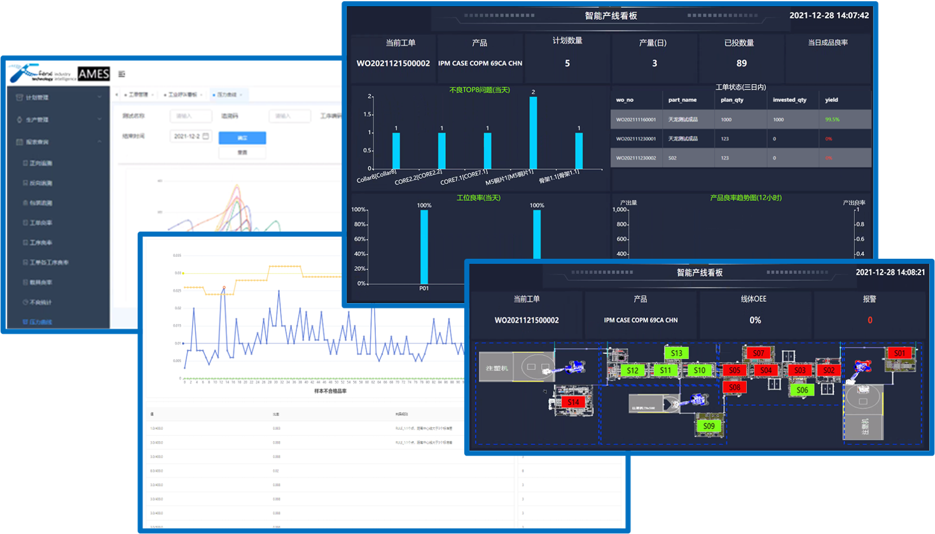Expand the 生产管理 menu chevron
This screenshot has height=534, width=935.
point(99,120)
